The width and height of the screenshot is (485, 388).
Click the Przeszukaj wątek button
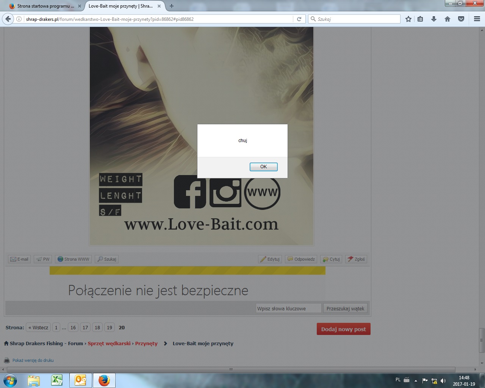tap(345, 308)
